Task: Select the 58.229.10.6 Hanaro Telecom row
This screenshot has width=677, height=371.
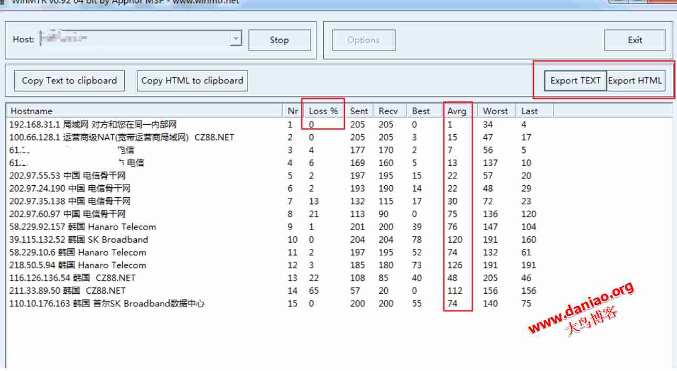Action: (x=279, y=253)
